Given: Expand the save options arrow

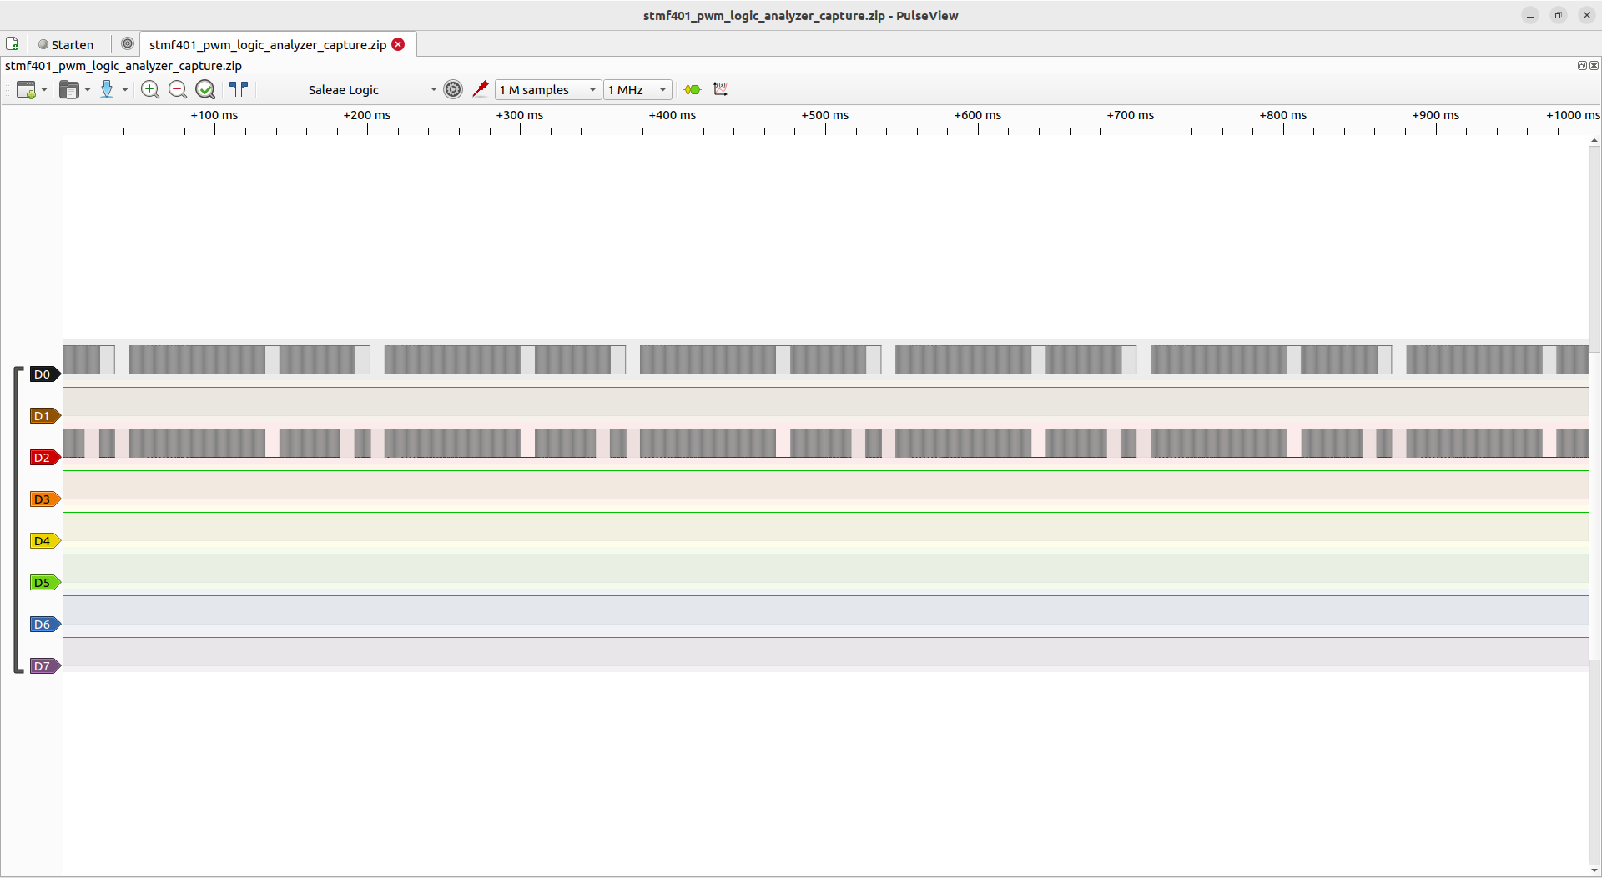Looking at the screenshot, I should pyautogui.click(x=126, y=89).
